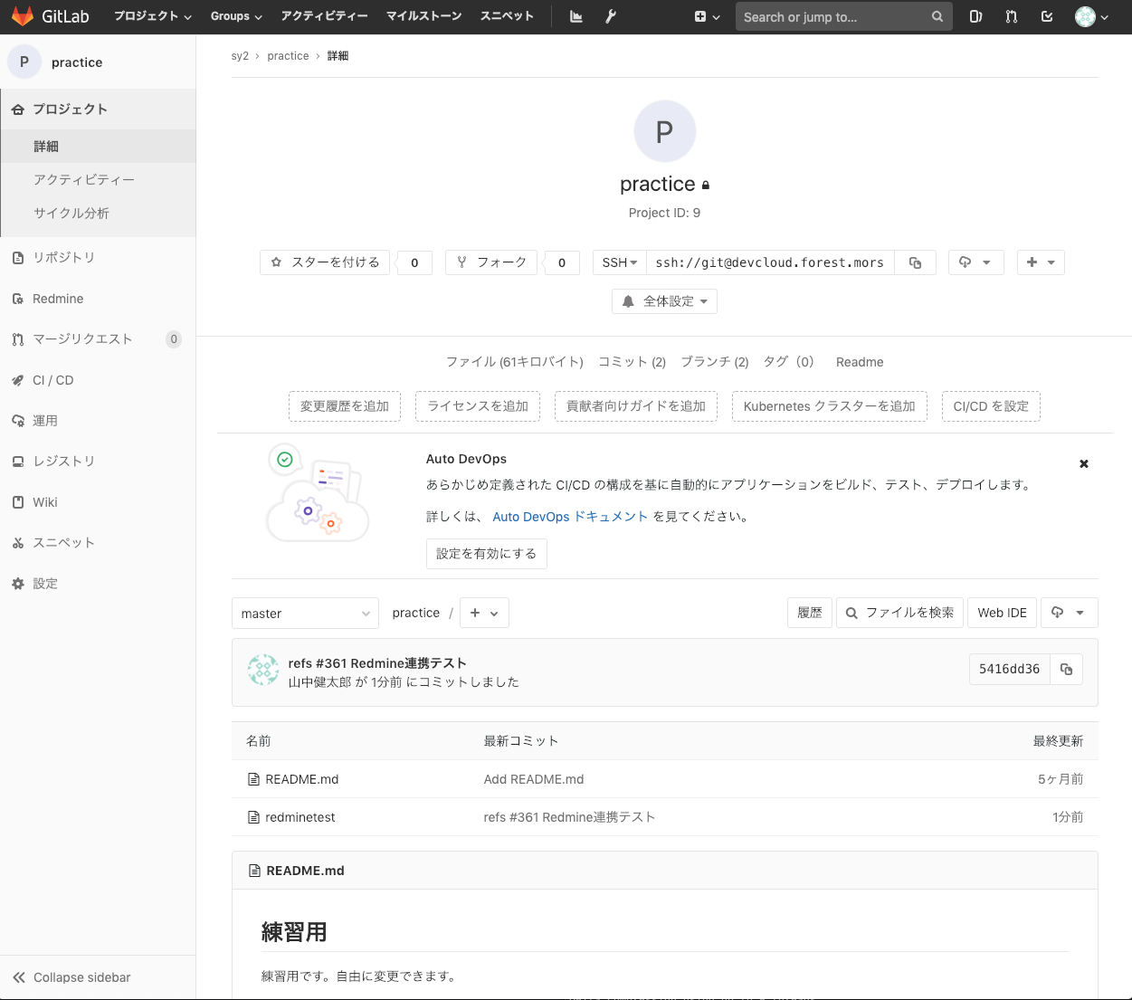Open the to-do list checkmark icon
Screen dimensions: 1132x1000
pyautogui.click(x=1047, y=16)
